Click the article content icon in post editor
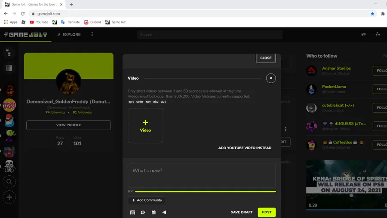 tap(132, 212)
